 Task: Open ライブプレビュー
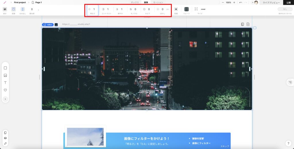coord(271,2)
